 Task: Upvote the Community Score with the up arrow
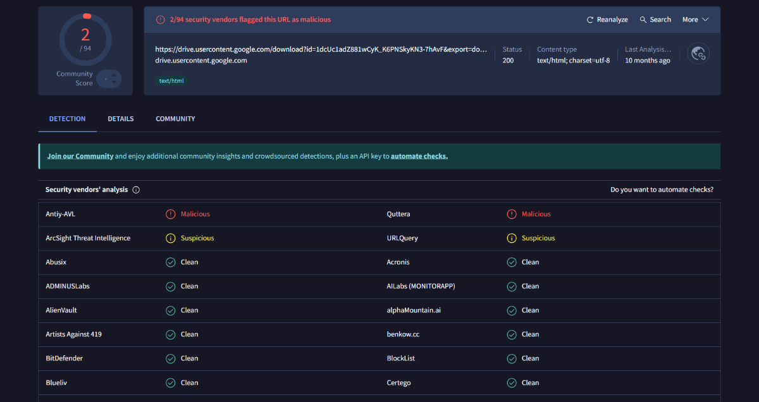click(x=113, y=75)
